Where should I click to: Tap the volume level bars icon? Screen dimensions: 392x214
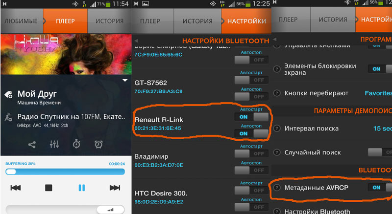(111, 210)
